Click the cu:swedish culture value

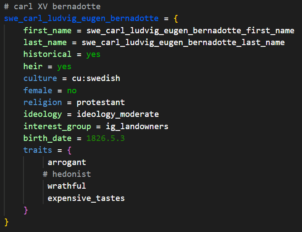pos(95,78)
